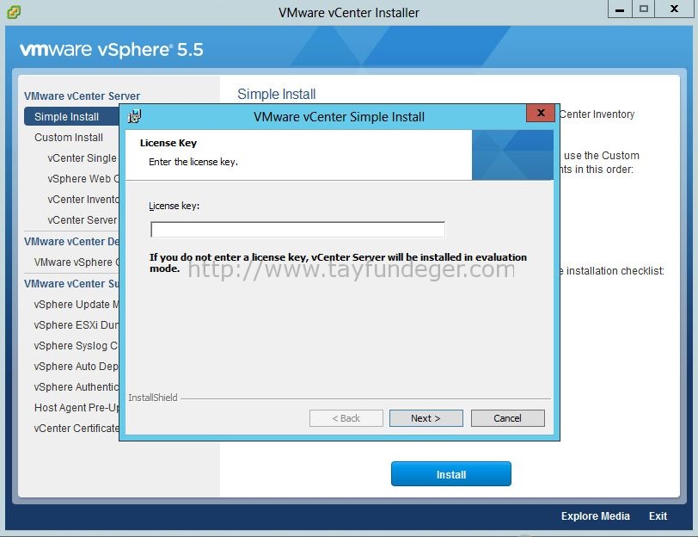The width and height of the screenshot is (698, 537).
Task: Select vSphere ESXi Dump Collector entry
Action: point(77,325)
